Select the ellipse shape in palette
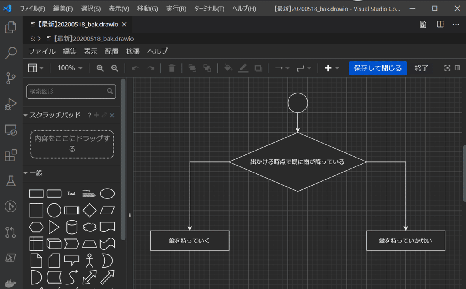Image resolution: width=466 pixels, height=289 pixels. [x=107, y=193]
